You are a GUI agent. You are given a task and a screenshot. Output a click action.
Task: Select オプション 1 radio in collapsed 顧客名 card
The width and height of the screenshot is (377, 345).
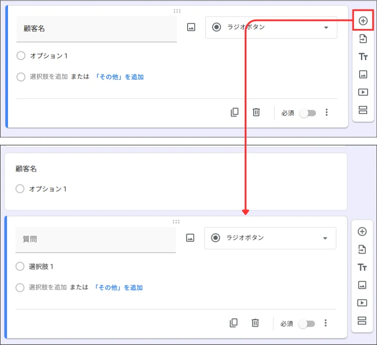tap(20, 189)
